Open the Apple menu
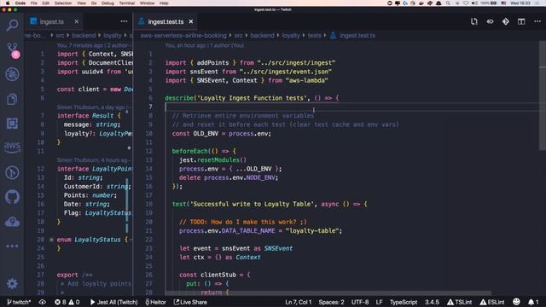 pyautogui.click(x=8, y=3)
